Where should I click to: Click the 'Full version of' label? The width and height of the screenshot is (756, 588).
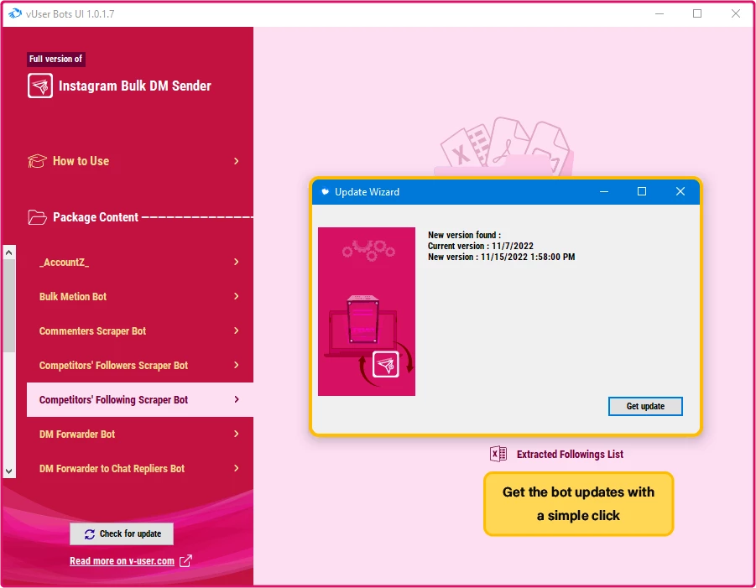[x=56, y=59]
